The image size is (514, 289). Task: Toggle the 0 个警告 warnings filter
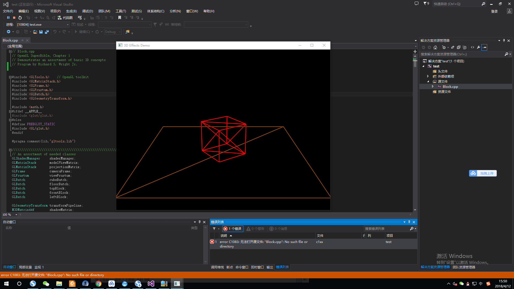point(255,229)
